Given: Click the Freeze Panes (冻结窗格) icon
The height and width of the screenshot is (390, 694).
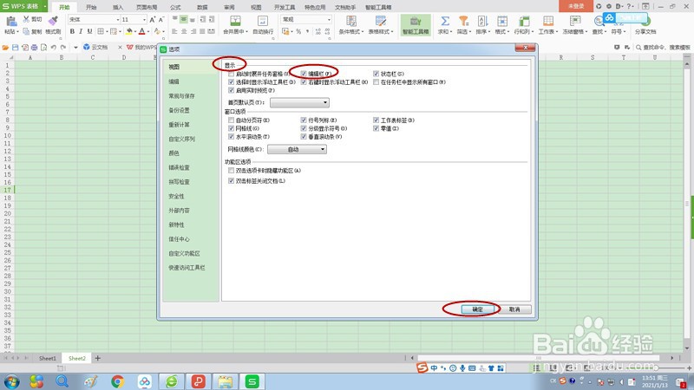Looking at the screenshot, I should click(575, 21).
